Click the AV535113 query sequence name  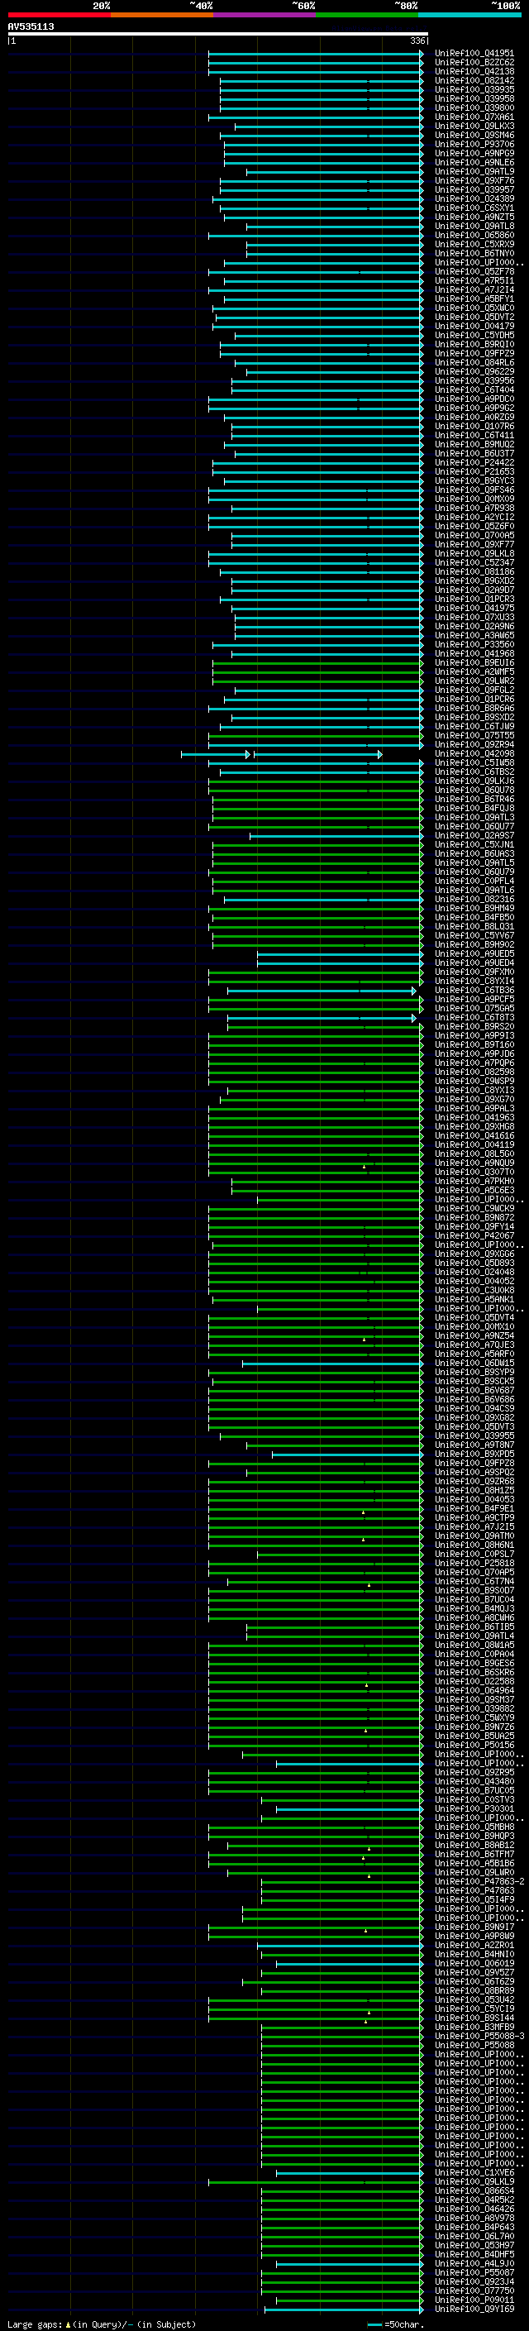pos(31,26)
